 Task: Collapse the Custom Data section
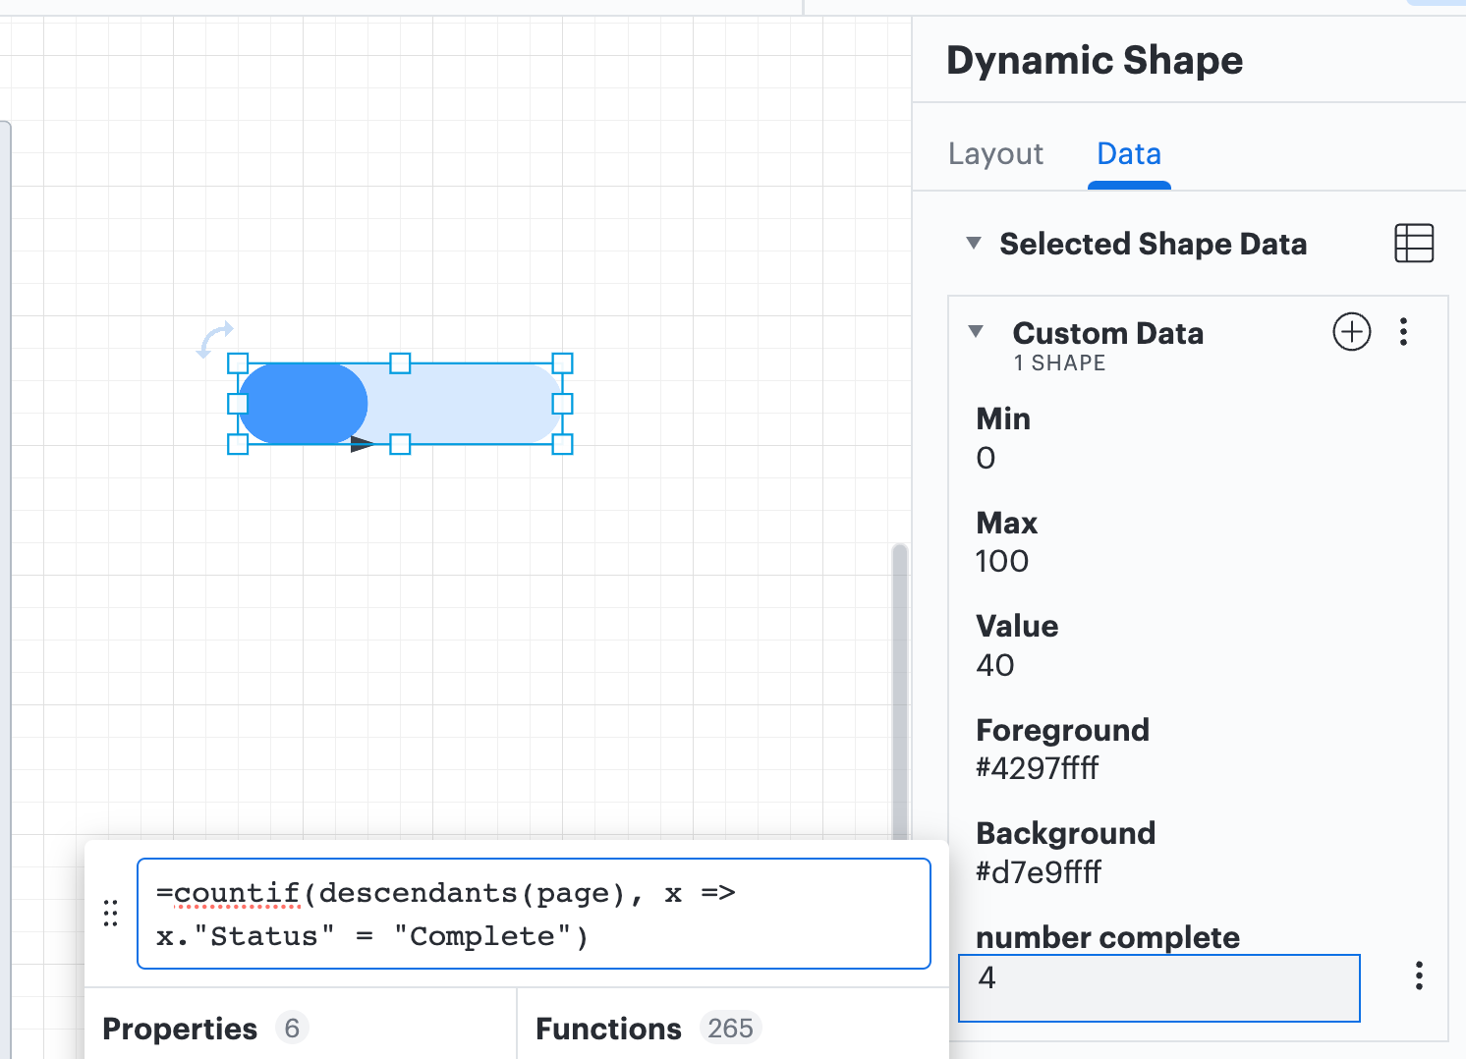(x=976, y=332)
